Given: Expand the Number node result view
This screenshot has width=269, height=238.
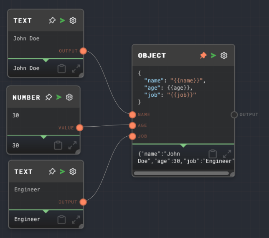Looking at the screenshot, I should 72,145.
